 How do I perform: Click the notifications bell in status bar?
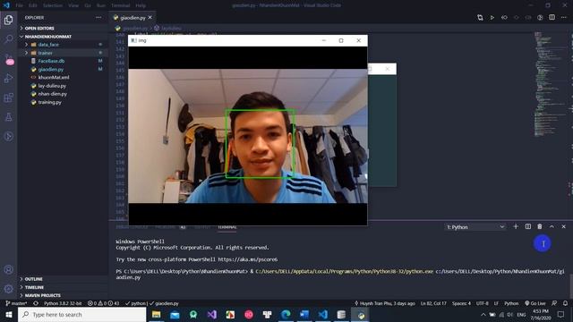[565, 303]
